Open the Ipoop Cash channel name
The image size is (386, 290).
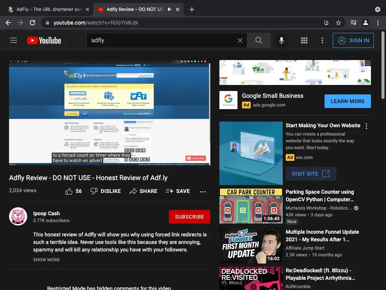pyautogui.click(x=46, y=213)
